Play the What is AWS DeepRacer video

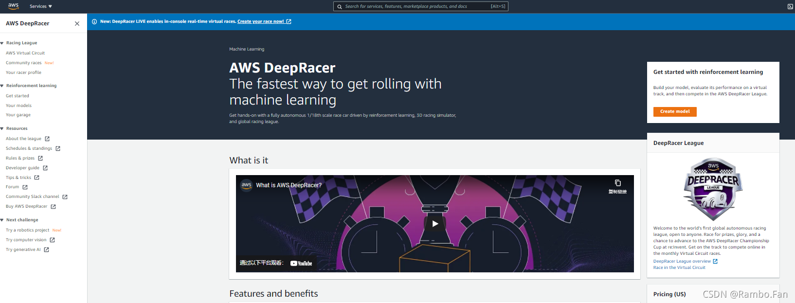[435, 224]
